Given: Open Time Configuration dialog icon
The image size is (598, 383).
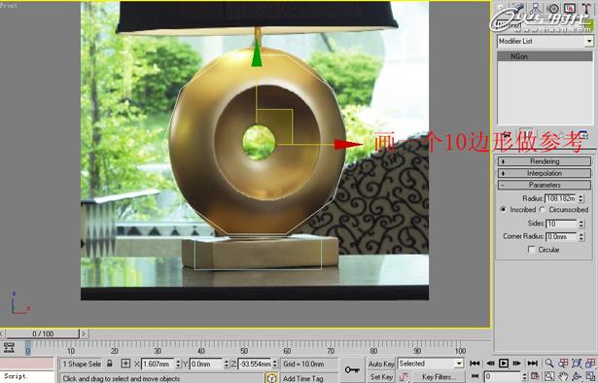Looking at the screenshot, I should pos(535,376).
